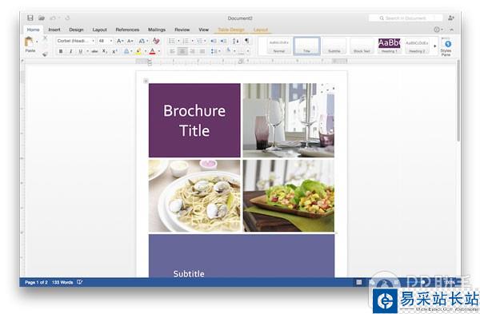
Task: Apply the paragraph shading color
Action: click(228, 51)
